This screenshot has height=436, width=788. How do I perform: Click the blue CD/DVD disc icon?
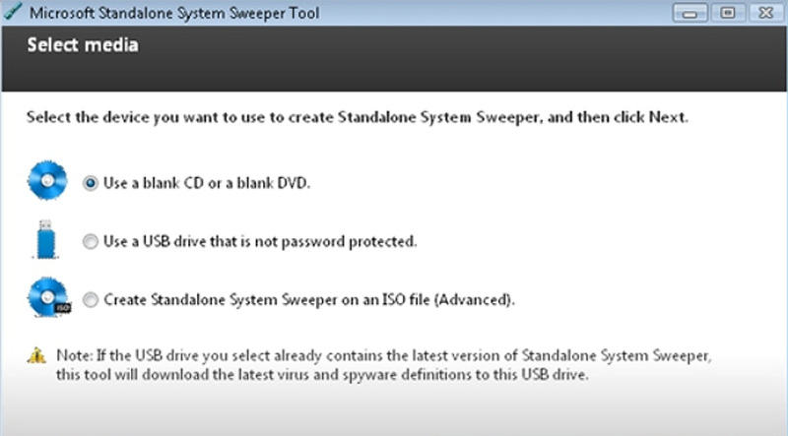click(x=47, y=180)
